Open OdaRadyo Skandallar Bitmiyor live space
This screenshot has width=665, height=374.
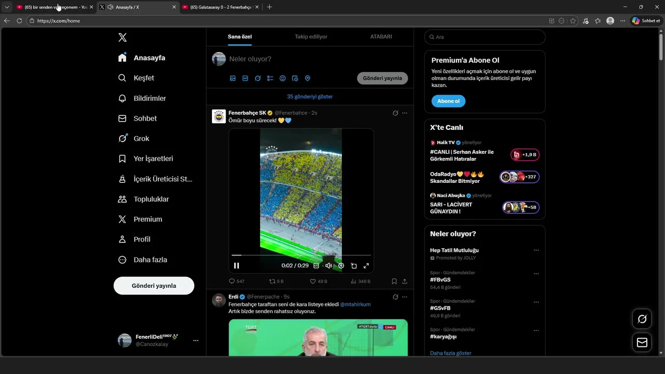pos(485,177)
